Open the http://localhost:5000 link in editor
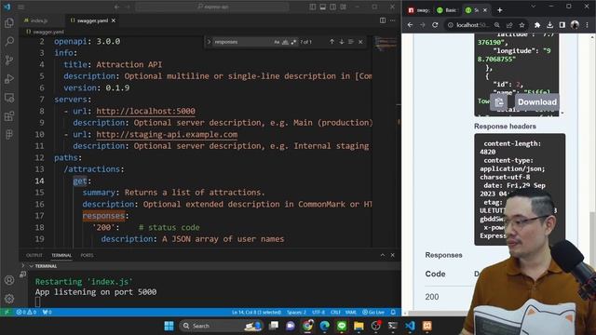Viewport: 596px width, 335px height. [145, 111]
